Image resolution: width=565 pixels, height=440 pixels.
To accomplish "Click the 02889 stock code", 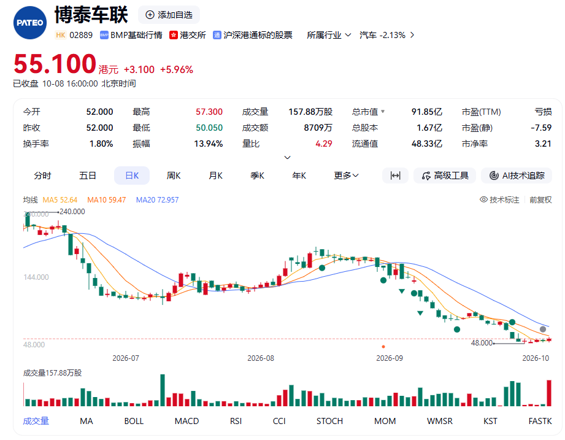I will [x=81, y=35].
